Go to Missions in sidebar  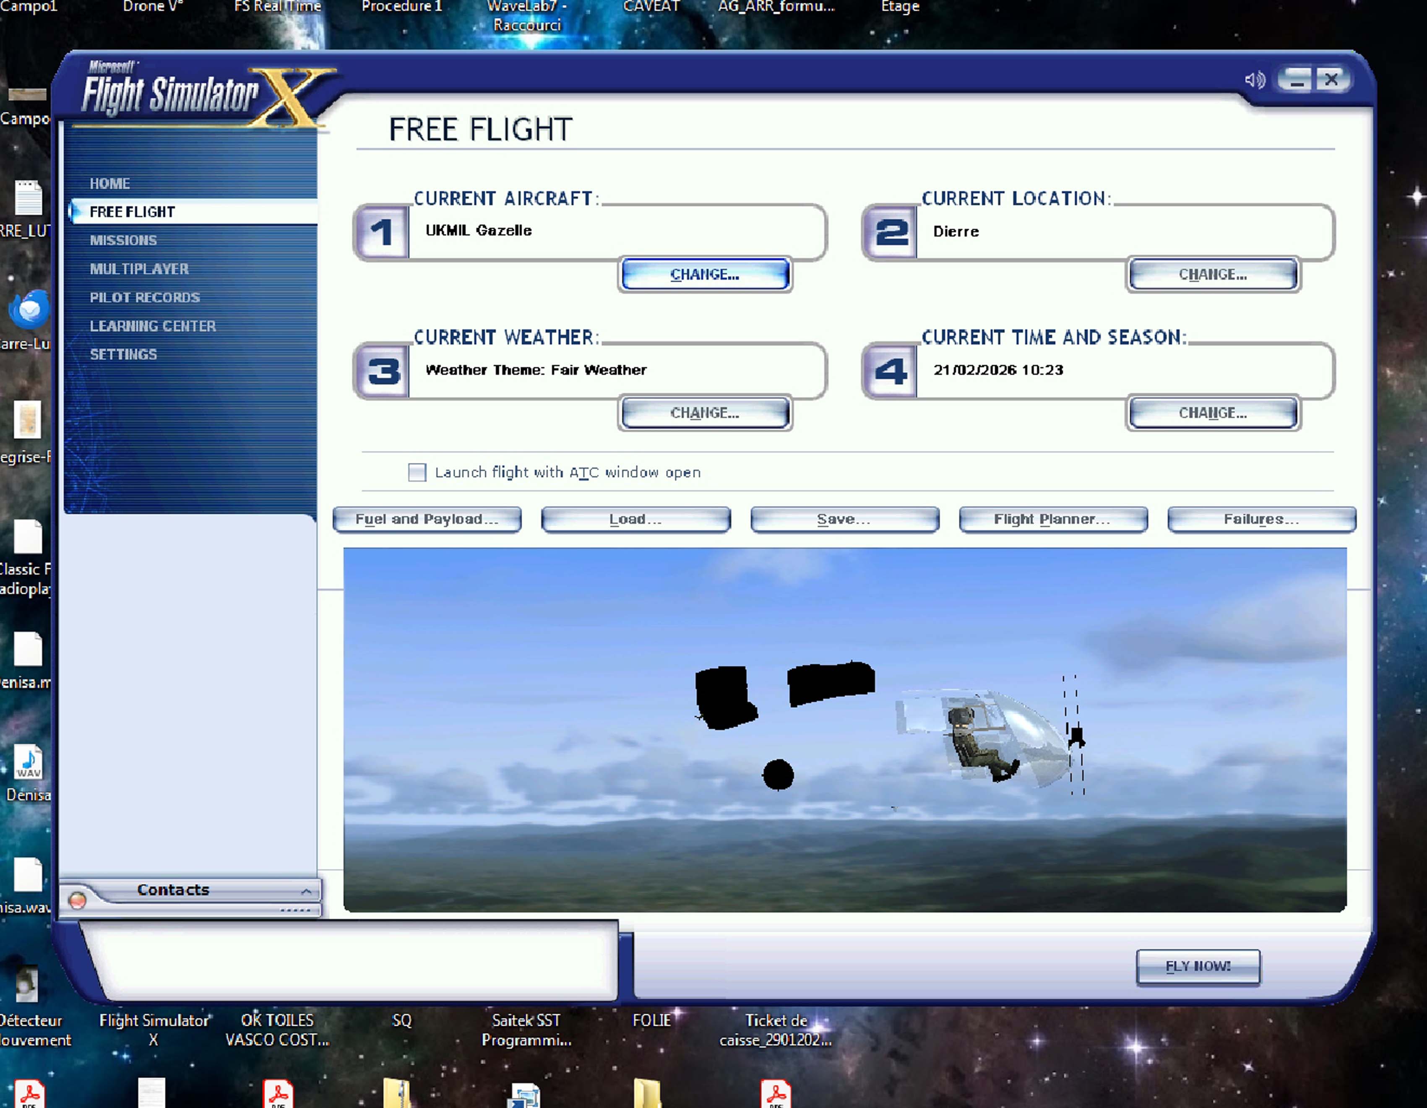pos(123,240)
